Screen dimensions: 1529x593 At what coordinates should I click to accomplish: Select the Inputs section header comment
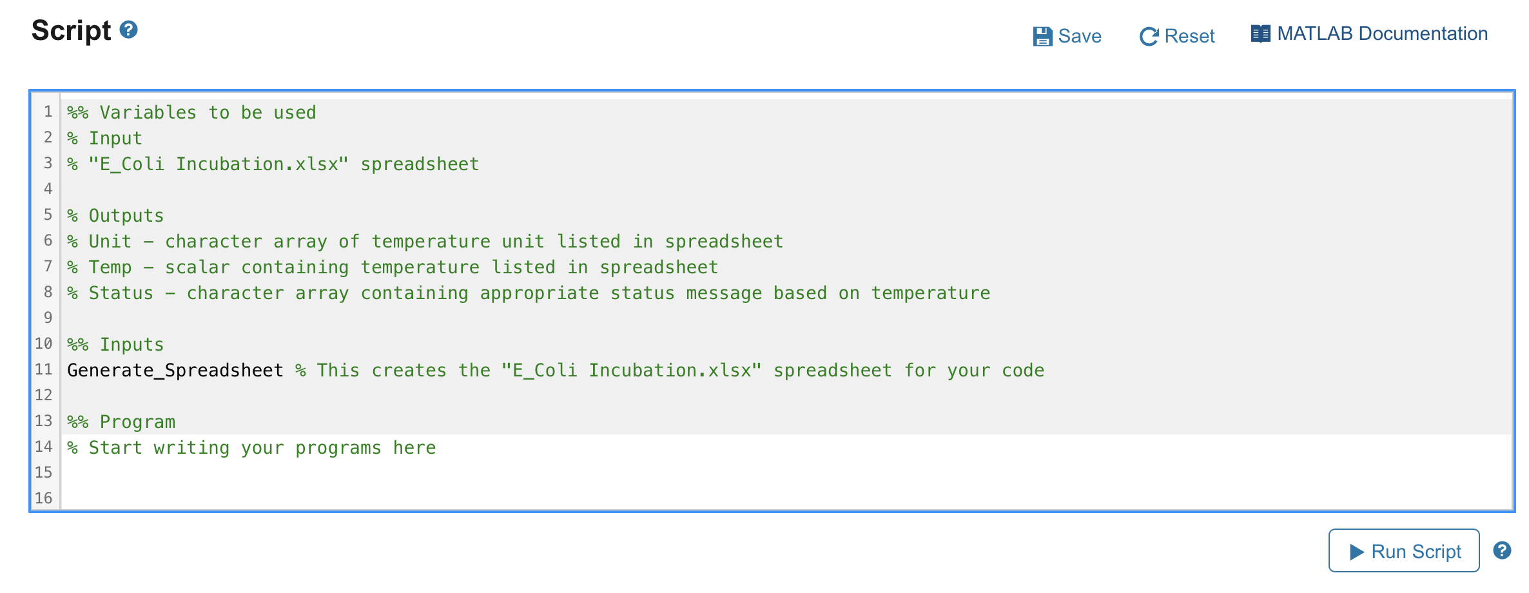pyautogui.click(x=115, y=344)
